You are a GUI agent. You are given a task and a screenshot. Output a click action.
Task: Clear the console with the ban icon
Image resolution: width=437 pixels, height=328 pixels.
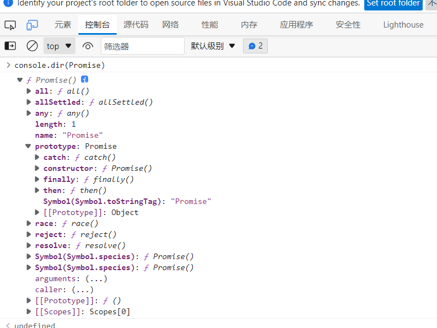pos(32,46)
